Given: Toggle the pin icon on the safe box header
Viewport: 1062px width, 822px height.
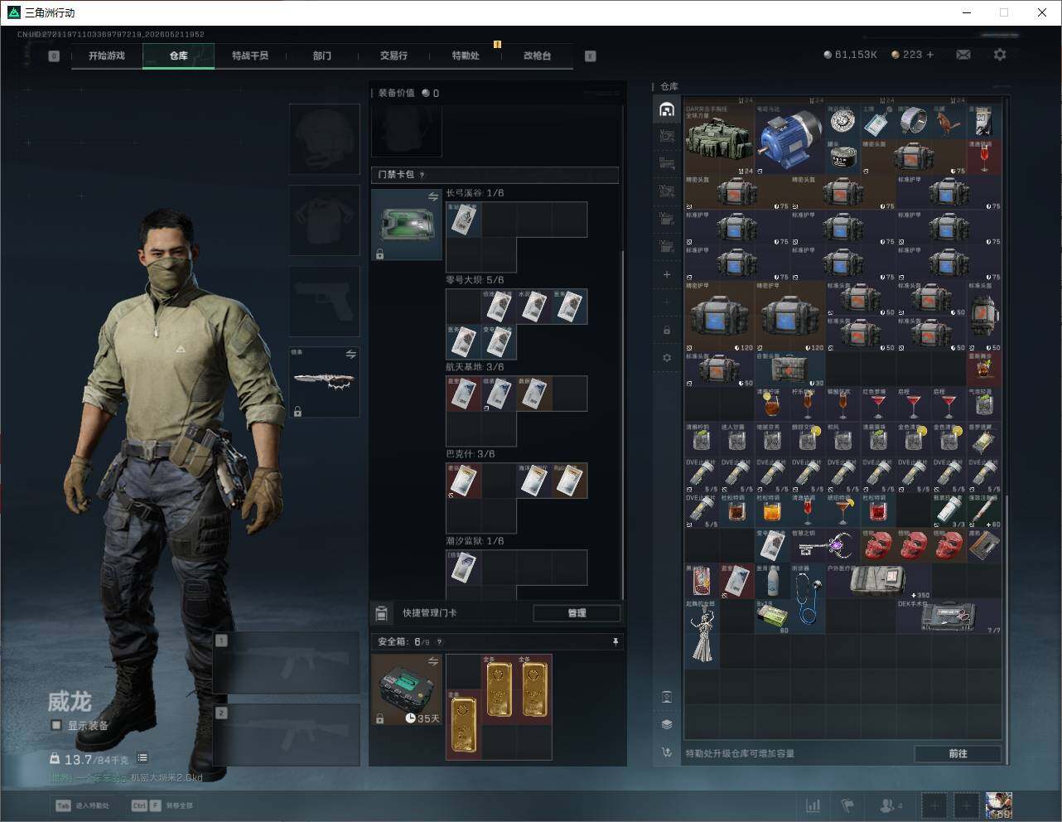Looking at the screenshot, I should tap(615, 641).
